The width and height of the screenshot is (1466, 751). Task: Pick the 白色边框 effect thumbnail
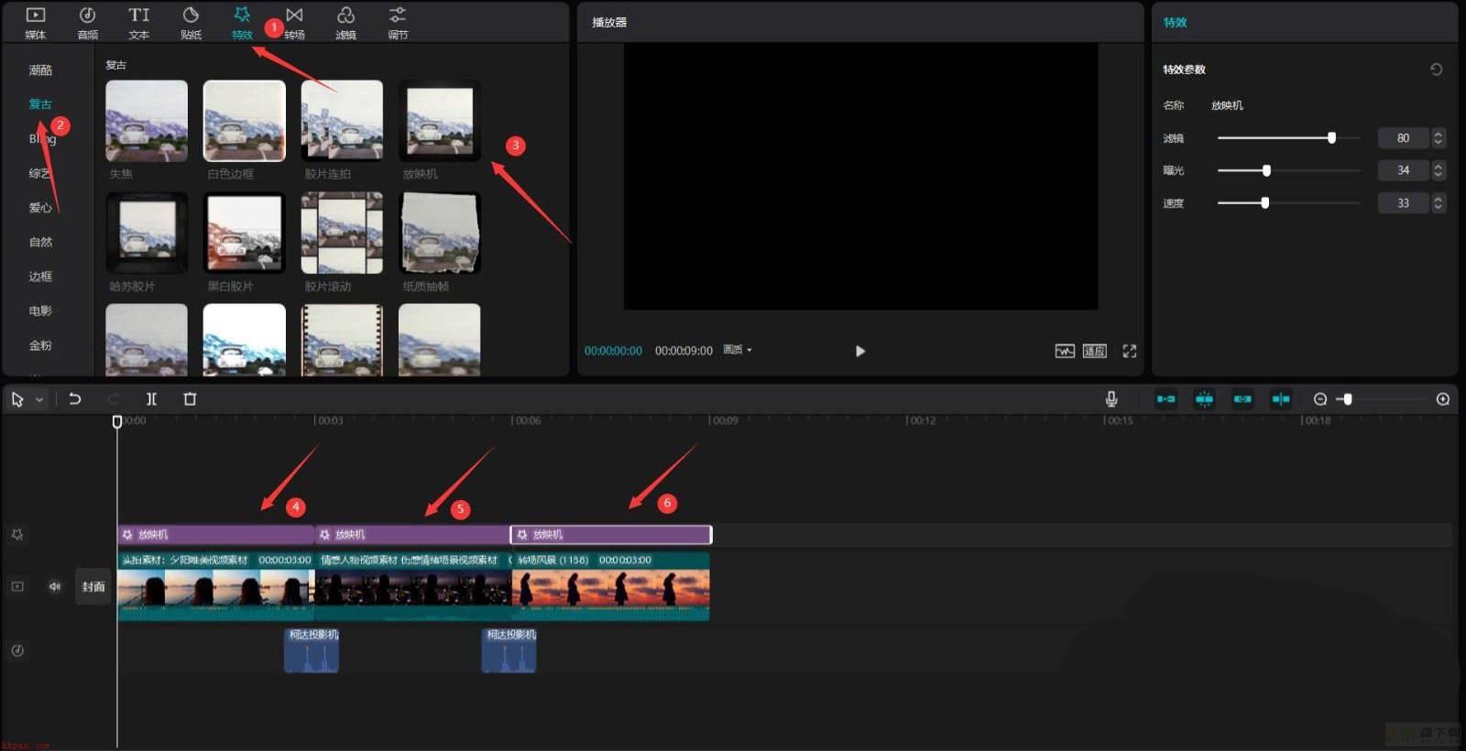[244, 121]
